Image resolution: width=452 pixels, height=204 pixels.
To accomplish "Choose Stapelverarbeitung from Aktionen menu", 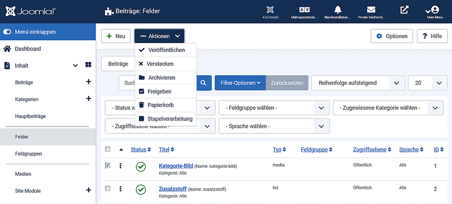I will 166,119.
